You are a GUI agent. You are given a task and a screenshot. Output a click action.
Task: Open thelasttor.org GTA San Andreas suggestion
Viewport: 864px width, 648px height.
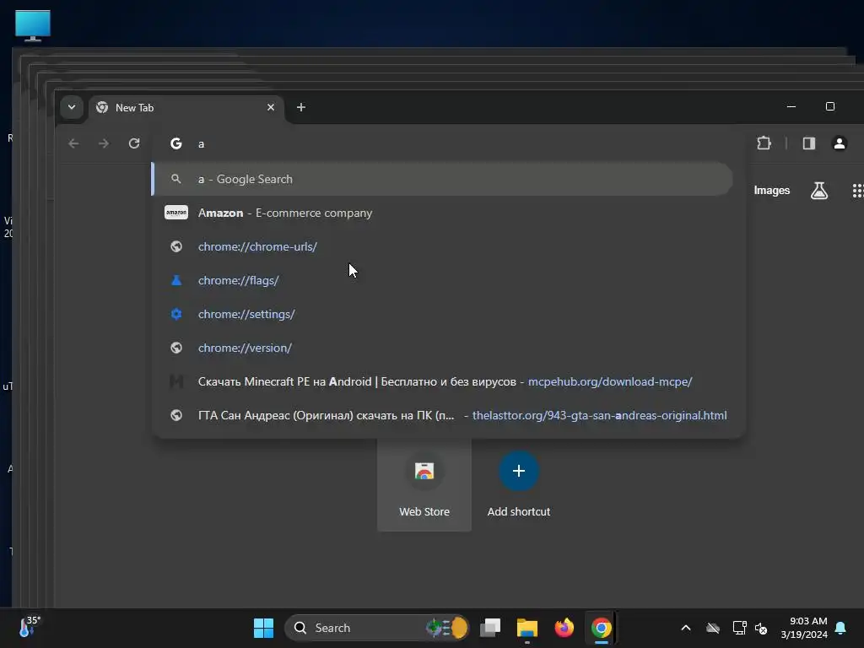point(442,415)
